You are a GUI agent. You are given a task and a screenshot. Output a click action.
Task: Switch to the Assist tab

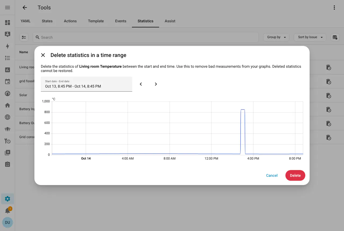[x=170, y=21]
